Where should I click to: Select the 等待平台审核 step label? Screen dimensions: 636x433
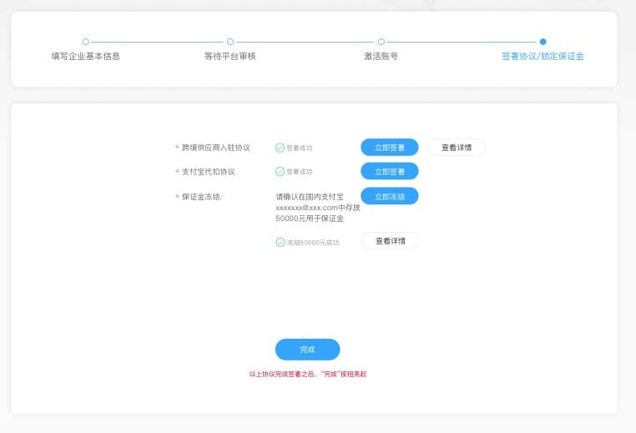pyautogui.click(x=230, y=57)
